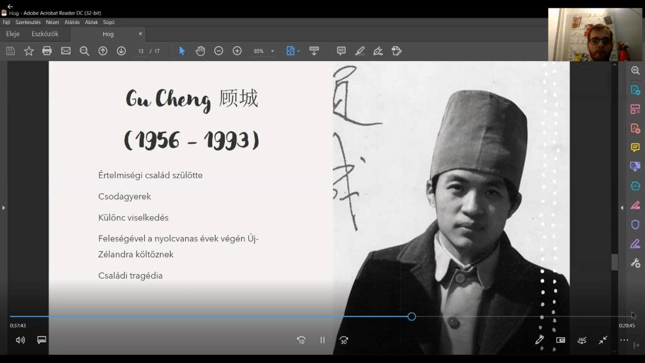Add a sticky note comment
Viewport: 645px width, 363px height.
click(341, 51)
